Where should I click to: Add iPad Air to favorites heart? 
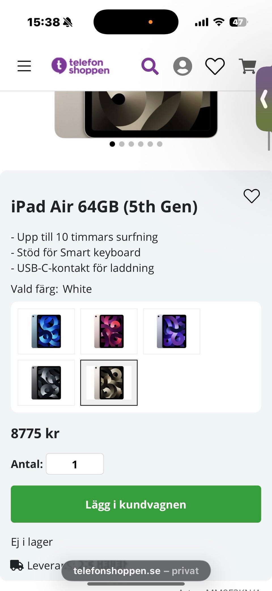pyautogui.click(x=252, y=196)
